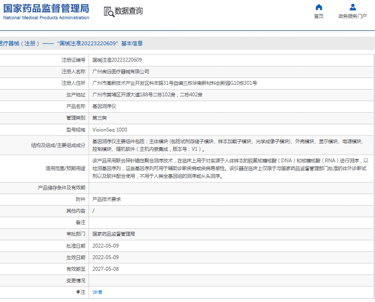The height and width of the screenshot is (302, 375).
Task: Click the 注 info bulb icon
Action: point(78,292)
